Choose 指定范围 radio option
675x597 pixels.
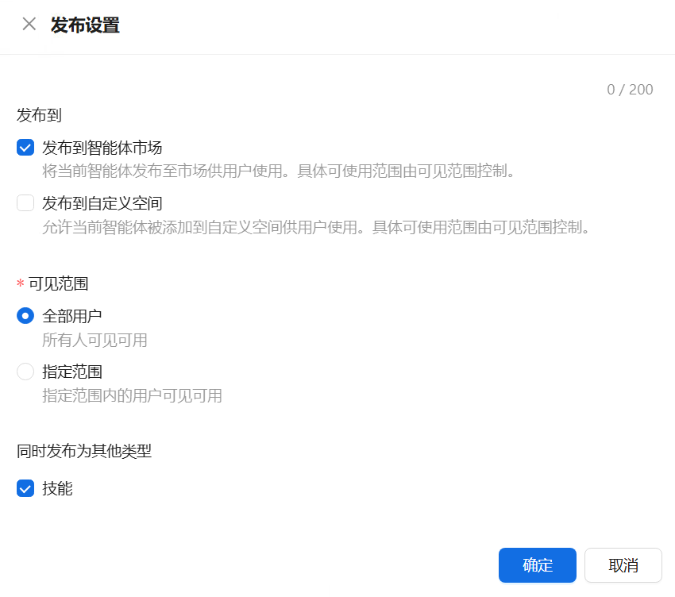click(25, 372)
